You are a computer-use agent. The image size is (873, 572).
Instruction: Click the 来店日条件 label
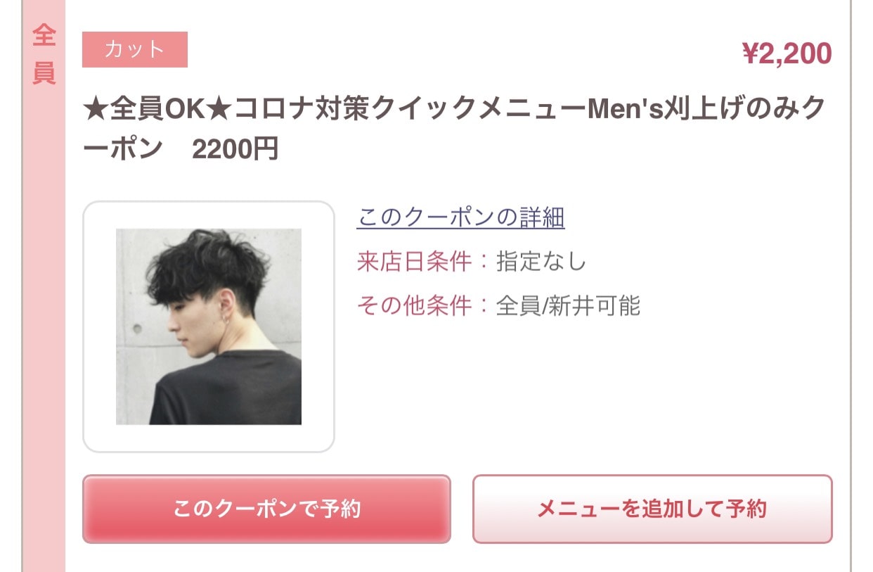tap(414, 262)
